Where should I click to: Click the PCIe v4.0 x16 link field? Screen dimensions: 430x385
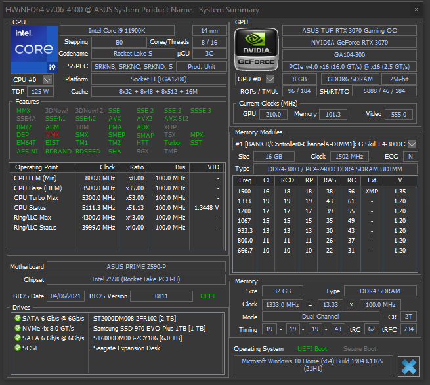[349, 67]
